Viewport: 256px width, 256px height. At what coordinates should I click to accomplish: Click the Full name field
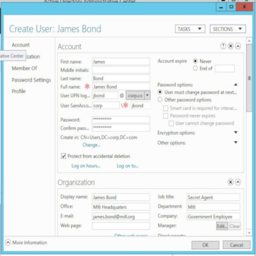point(121,87)
